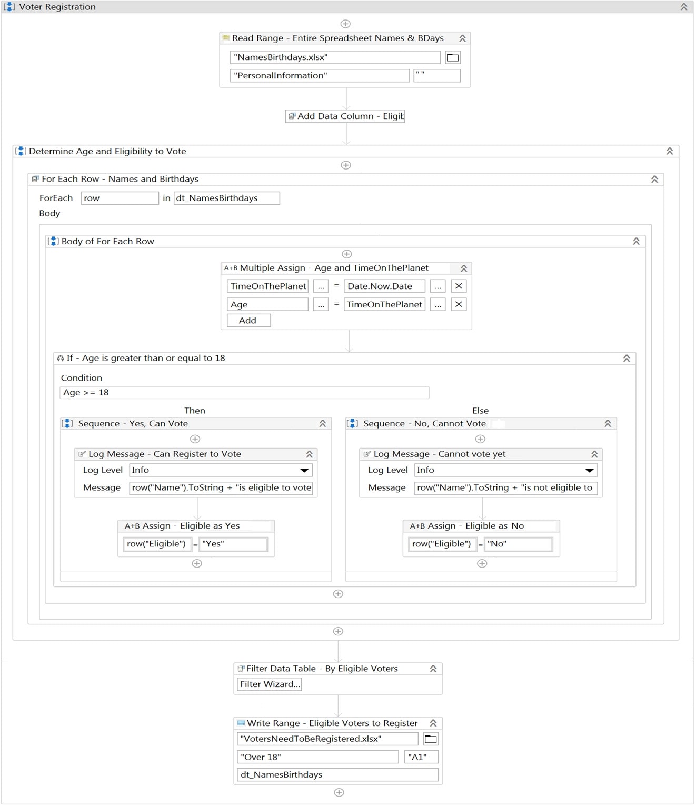696x806 pixels.
Task: Open expression editor for Age variable
Action: (x=321, y=305)
